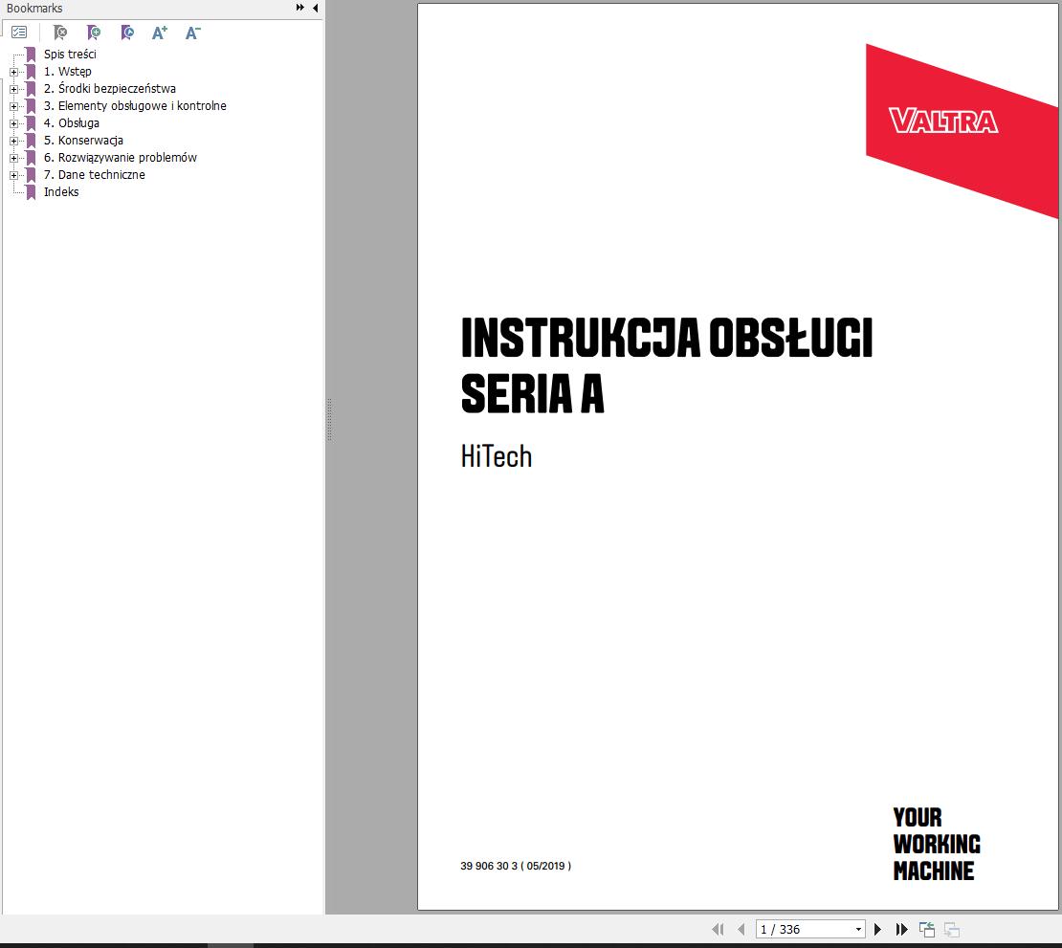Image resolution: width=1062 pixels, height=948 pixels.
Task: Go to the first page
Action: [718, 929]
